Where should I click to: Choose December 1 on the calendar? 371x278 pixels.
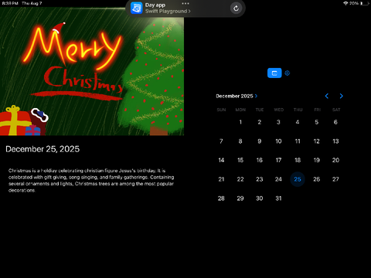pyautogui.click(x=240, y=122)
